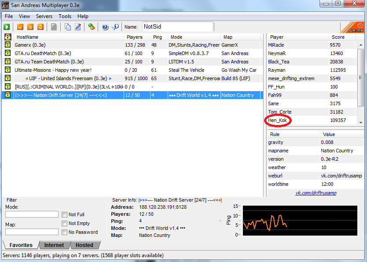The image size is (367, 262).
Task: Click the Delete Server orange X icon
Action: click(x=30, y=27)
